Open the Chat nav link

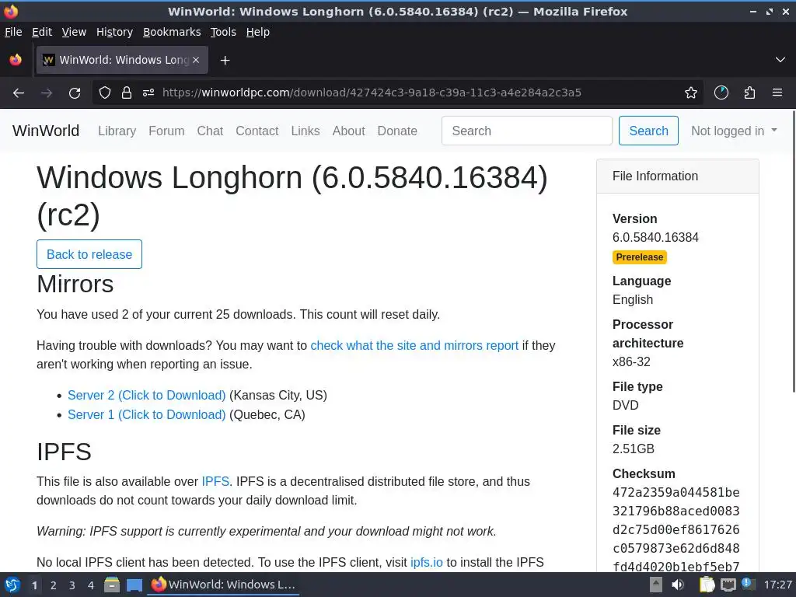pyautogui.click(x=210, y=131)
